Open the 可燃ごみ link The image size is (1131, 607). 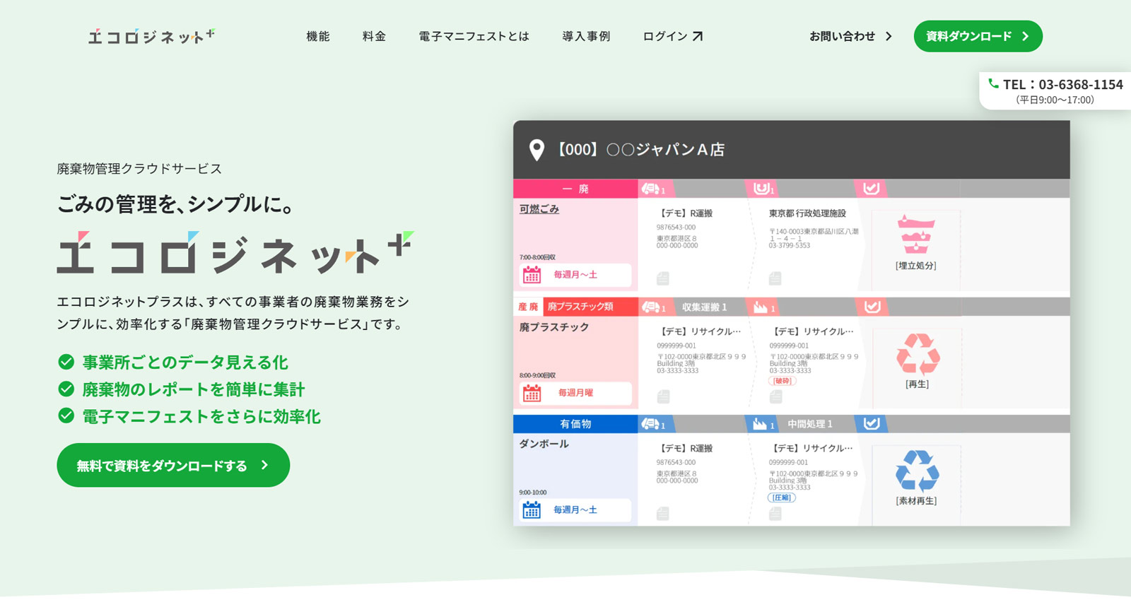[x=539, y=209]
